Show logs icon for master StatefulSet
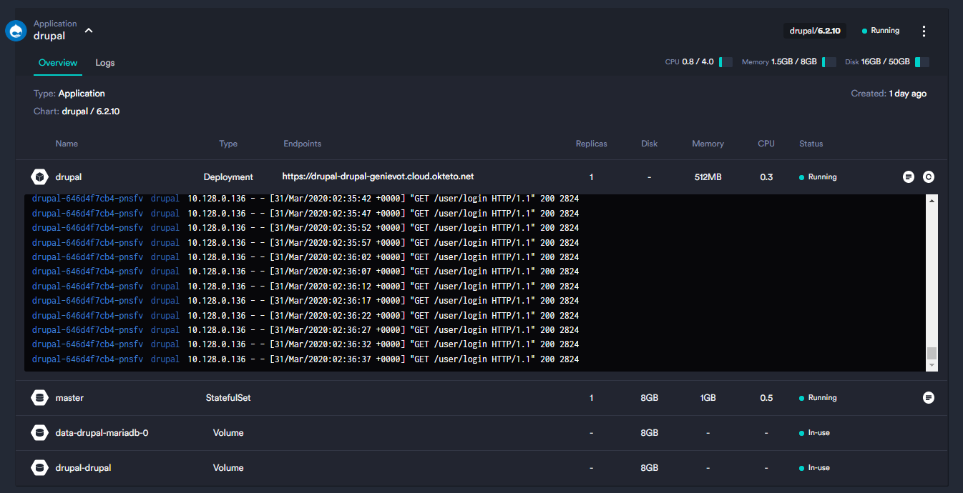The width and height of the screenshot is (963, 493). (x=929, y=397)
